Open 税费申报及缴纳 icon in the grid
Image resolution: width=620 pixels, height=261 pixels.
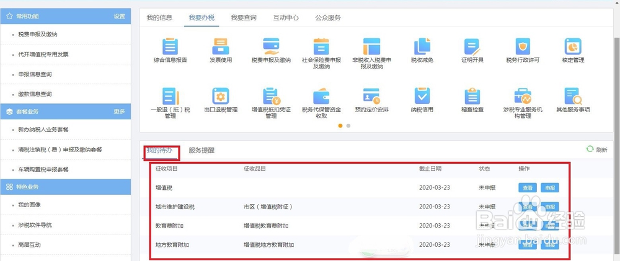[272, 46]
